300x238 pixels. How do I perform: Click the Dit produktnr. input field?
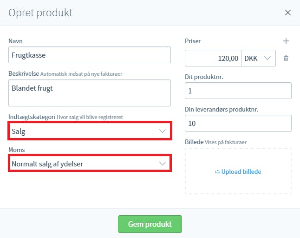click(x=238, y=91)
